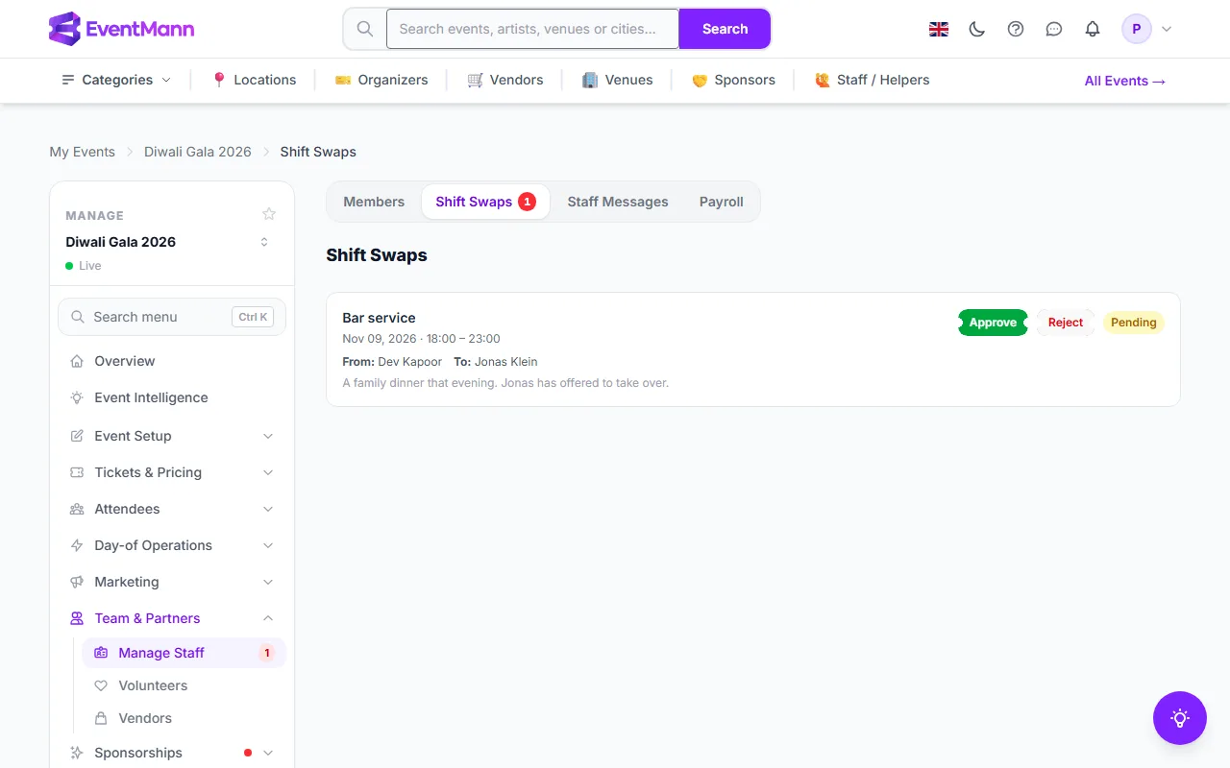Follow the All Events link
Image resolution: width=1230 pixels, height=768 pixels.
tap(1125, 81)
